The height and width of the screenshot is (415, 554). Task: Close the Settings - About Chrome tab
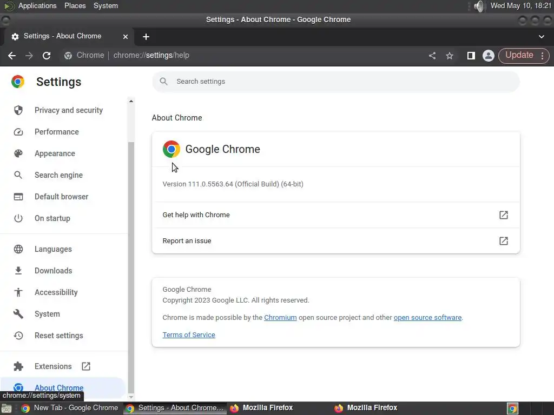pyautogui.click(x=126, y=36)
